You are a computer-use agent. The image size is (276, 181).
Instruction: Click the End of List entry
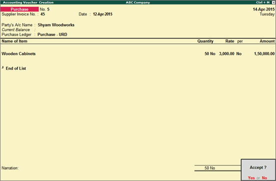coord(16,68)
